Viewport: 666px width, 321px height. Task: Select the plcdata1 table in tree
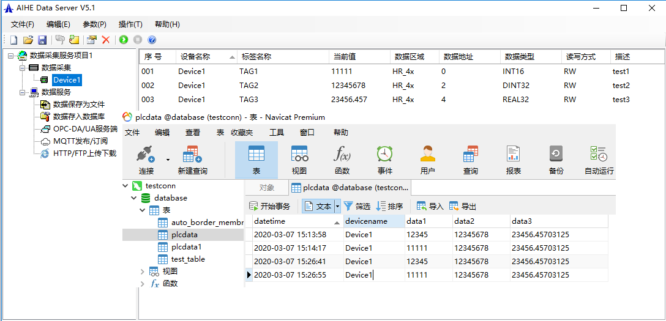coord(186,247)
